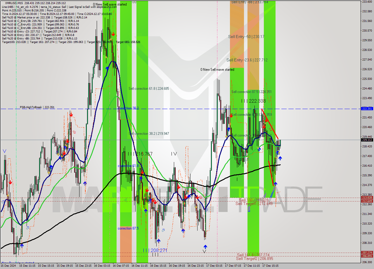Click the 'Sell Entry -88 | 233.764' label
The height and width of the screenshot is (269, 374).
pyautogui.click(x=250, y=2)
